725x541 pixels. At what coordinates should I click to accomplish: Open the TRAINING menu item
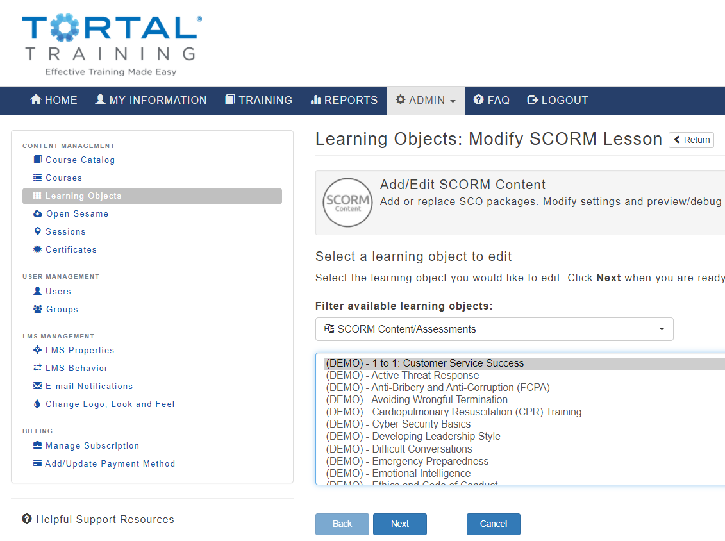point(258,100)
